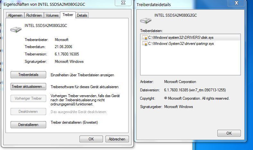Viewport: 253px width, 150px height.
Task: Switch to the Allgemein tab
Action: point(15,15)
